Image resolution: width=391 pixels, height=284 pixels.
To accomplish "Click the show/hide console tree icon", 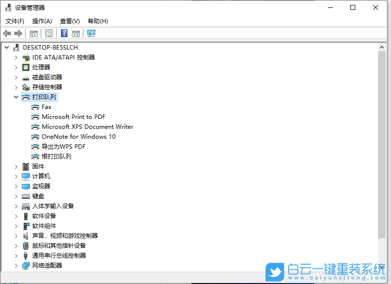I will click(34, 33).
